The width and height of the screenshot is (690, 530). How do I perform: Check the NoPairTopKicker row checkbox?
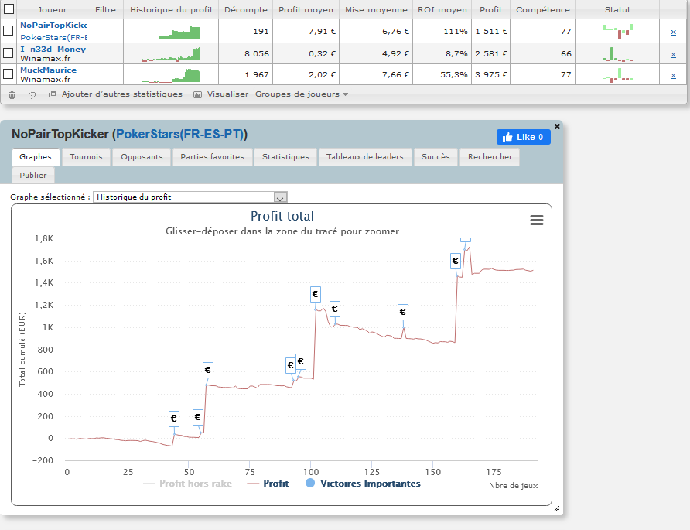pyautogui.click(x=8, y=30)
